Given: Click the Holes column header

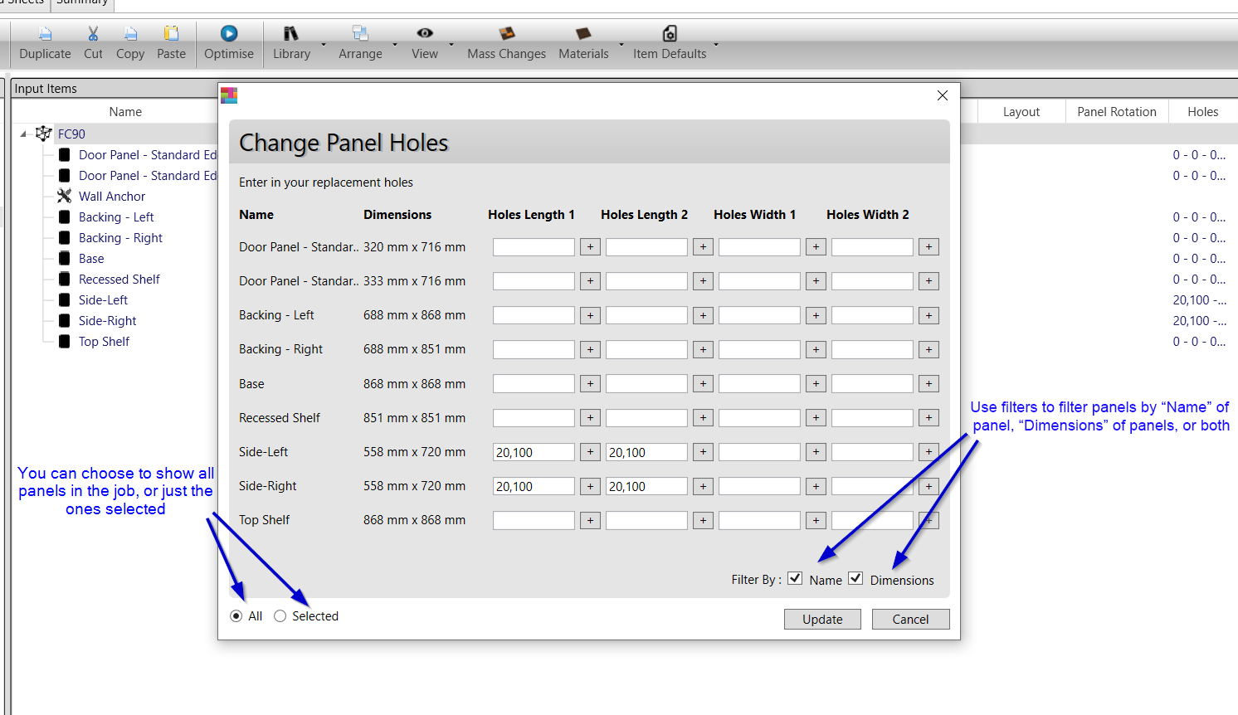Looking at the screenshot, I should (1203, 112).
